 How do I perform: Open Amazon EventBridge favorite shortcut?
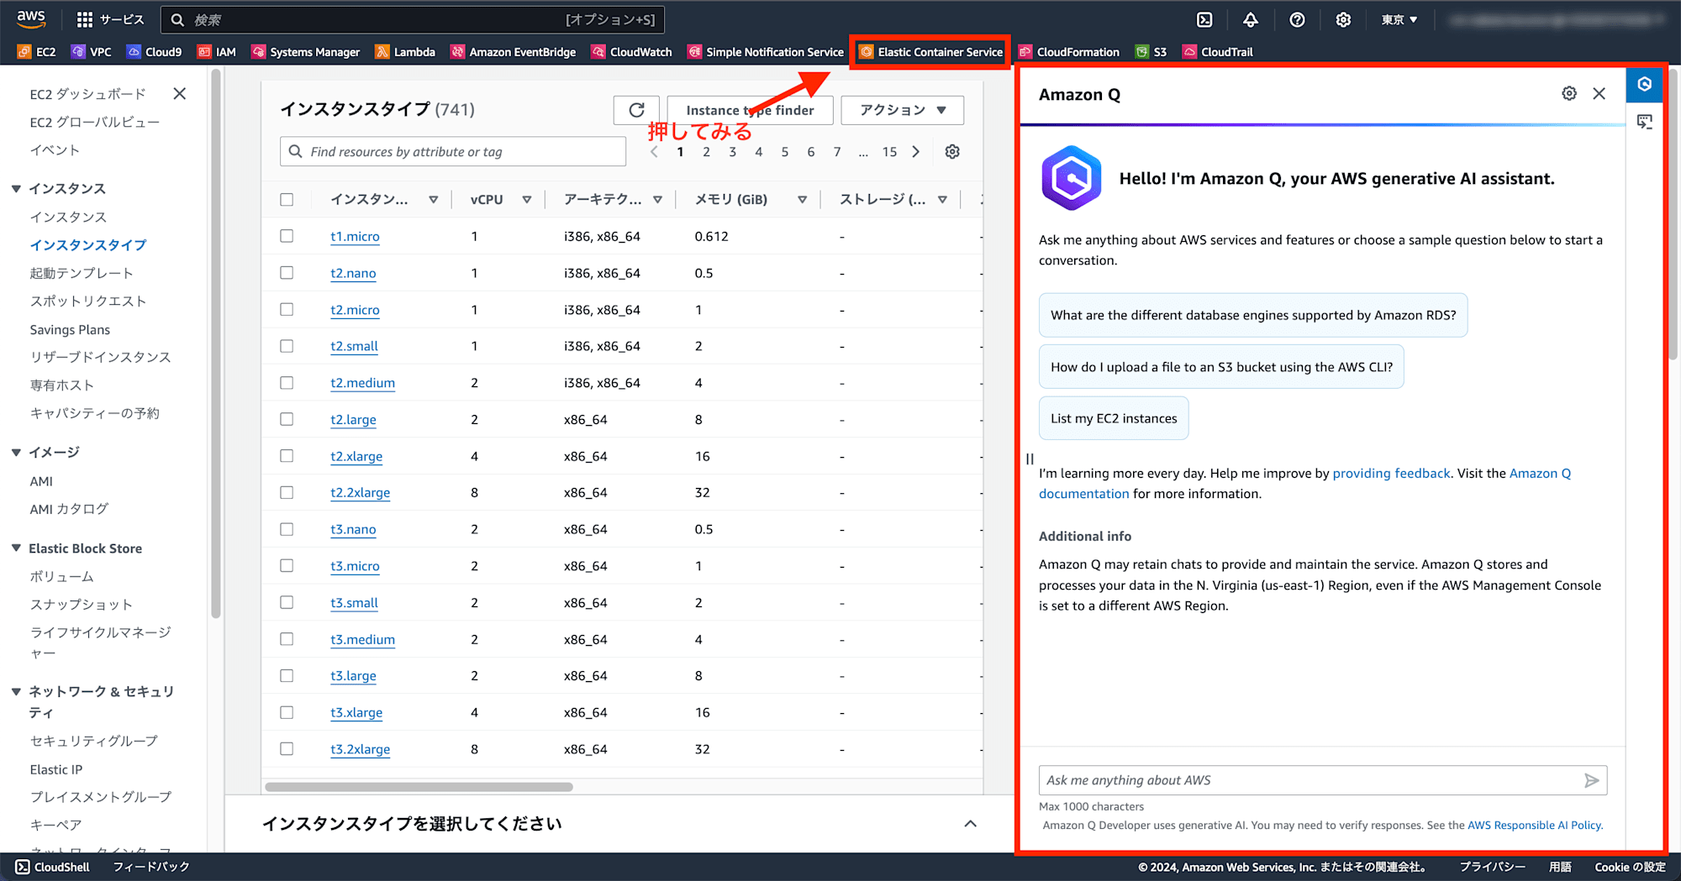[514, 52]
